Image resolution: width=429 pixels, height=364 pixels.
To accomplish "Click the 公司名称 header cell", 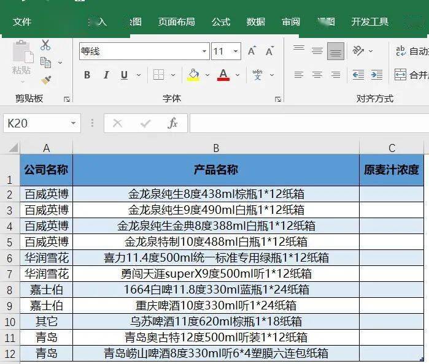I will click(47, 170).
